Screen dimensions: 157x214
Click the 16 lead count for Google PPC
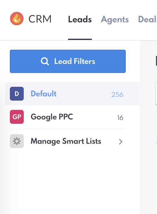[120, 118]
